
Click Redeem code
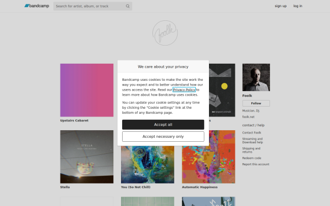tap(252, 158)
